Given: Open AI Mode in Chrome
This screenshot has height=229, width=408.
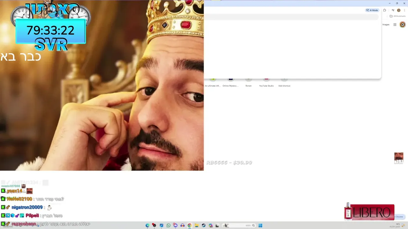Looking at the screenshot, I should tap(372, 10).
